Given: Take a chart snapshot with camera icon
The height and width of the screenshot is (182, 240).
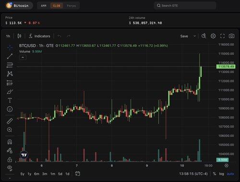Looking at the screenshot, I should pos(231,36).
